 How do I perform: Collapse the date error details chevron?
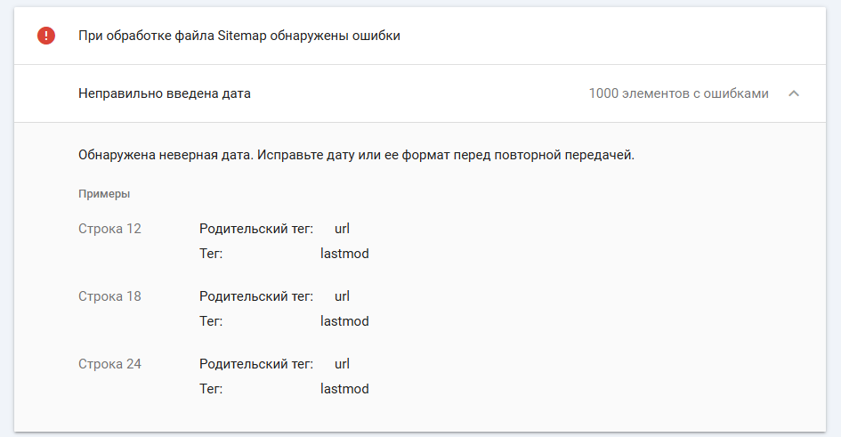point(794,93)
